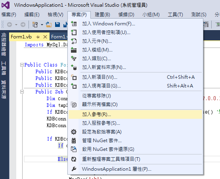Select 加入服務參考(S)... menu entry

(135, 123)
